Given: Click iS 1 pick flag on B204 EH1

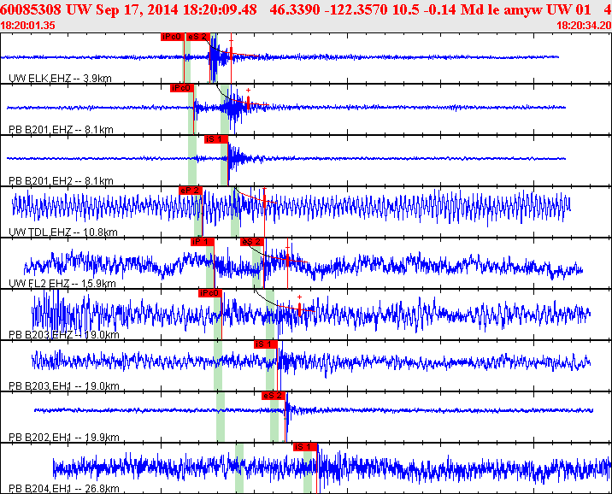Looking at the screenshot, I should click(305, 446).
